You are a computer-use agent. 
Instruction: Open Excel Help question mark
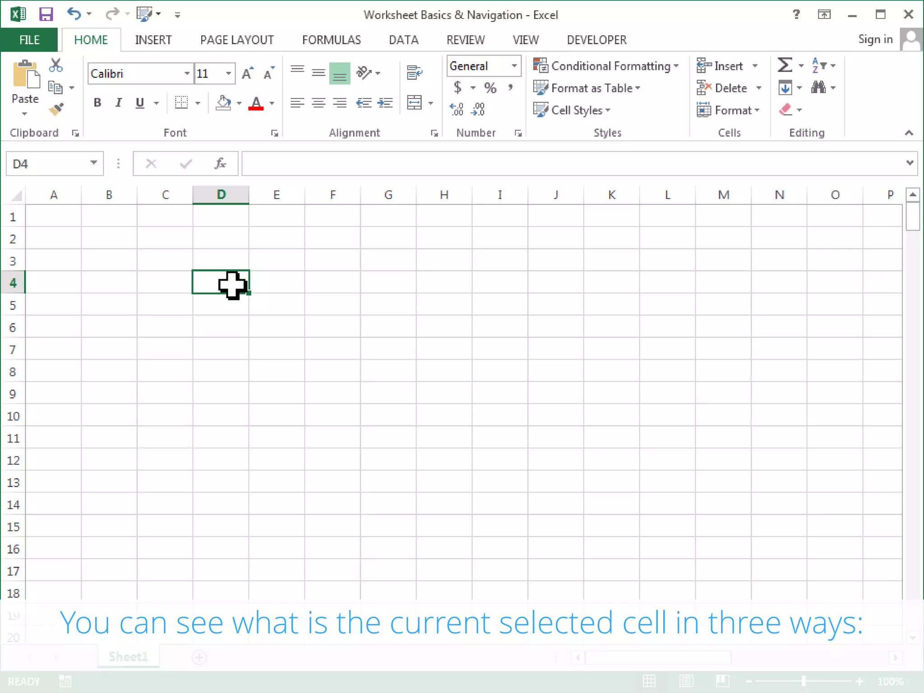click(x=796, y=14)
